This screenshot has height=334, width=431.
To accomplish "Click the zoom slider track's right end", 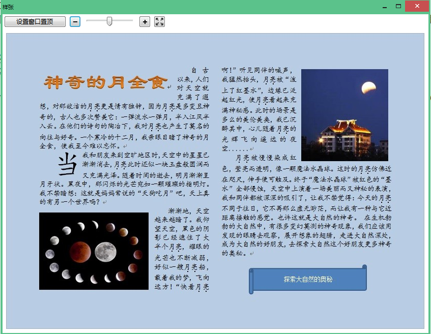I will click(132, 21).
